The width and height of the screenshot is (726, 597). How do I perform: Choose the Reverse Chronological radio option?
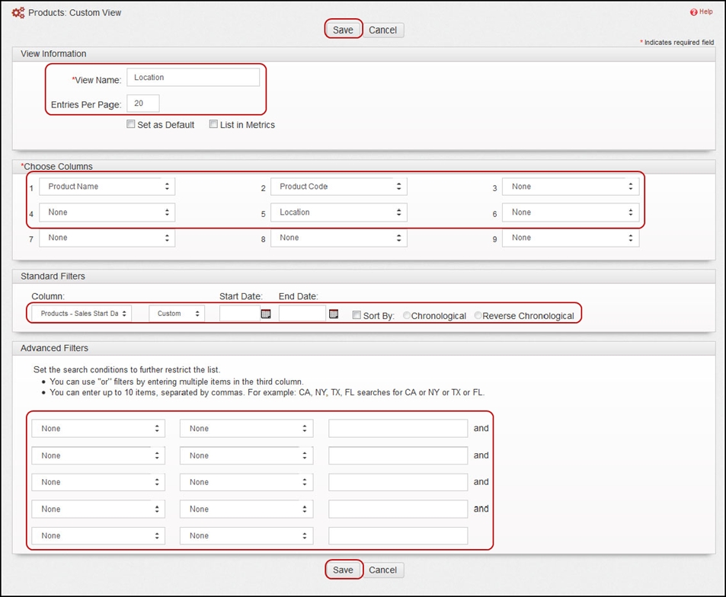478,315
